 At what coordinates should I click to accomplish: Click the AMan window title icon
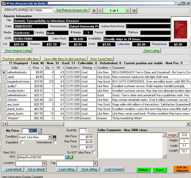coord(4,3)
